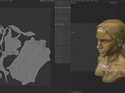
Task: Run the Max UV command
Action: click(x=63, y=22)
